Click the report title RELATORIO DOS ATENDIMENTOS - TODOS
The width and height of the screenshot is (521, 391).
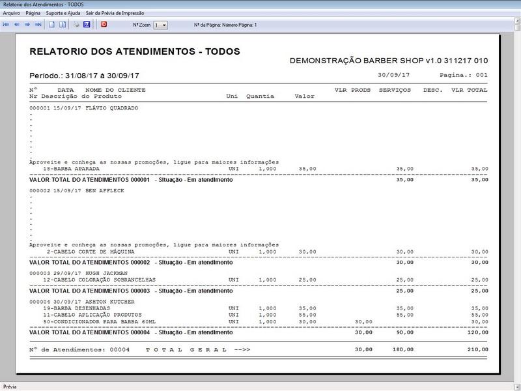pyautogui.click(x=135, y=51)
